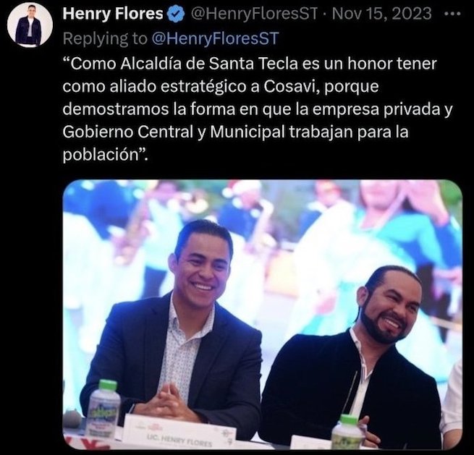Click the 'Replying to' label

[105, 38]
